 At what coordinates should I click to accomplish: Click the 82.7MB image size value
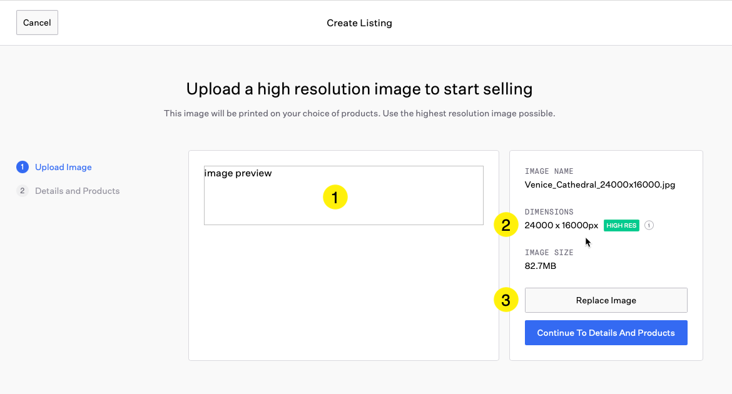point(540,266)
